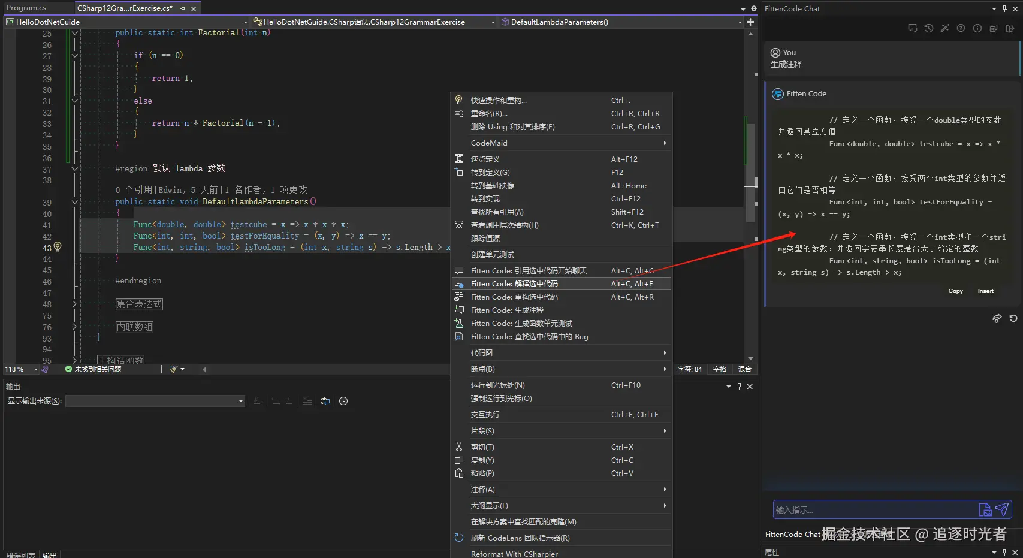1023x558 pixels.
Task: Choose Fitten Code: 查找选中代码中的 Bug
Action: click(562, 336)
